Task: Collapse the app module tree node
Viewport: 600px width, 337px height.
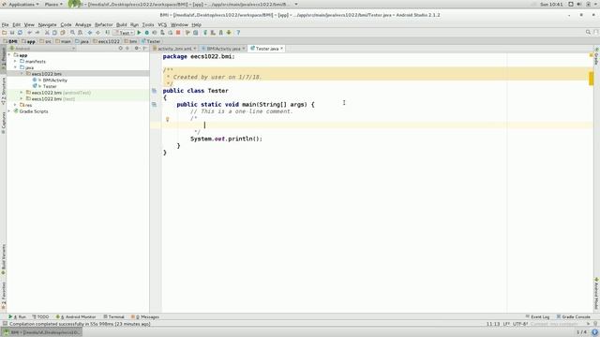Action: [9, 55]
